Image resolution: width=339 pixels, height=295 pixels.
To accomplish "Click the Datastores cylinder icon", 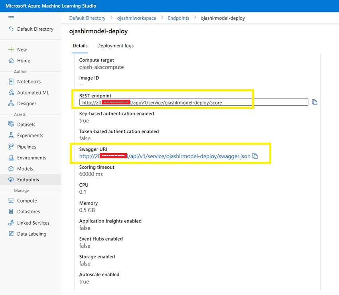I will coord(11,211).
